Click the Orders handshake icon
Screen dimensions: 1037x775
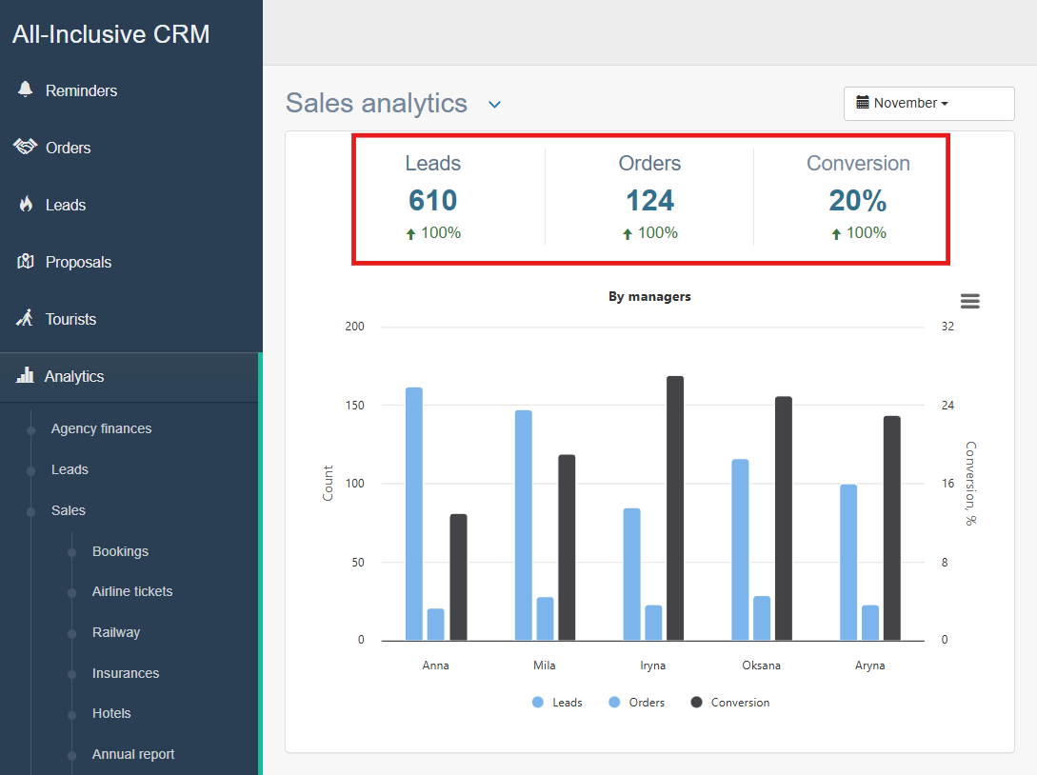click(x=25, y=147)
